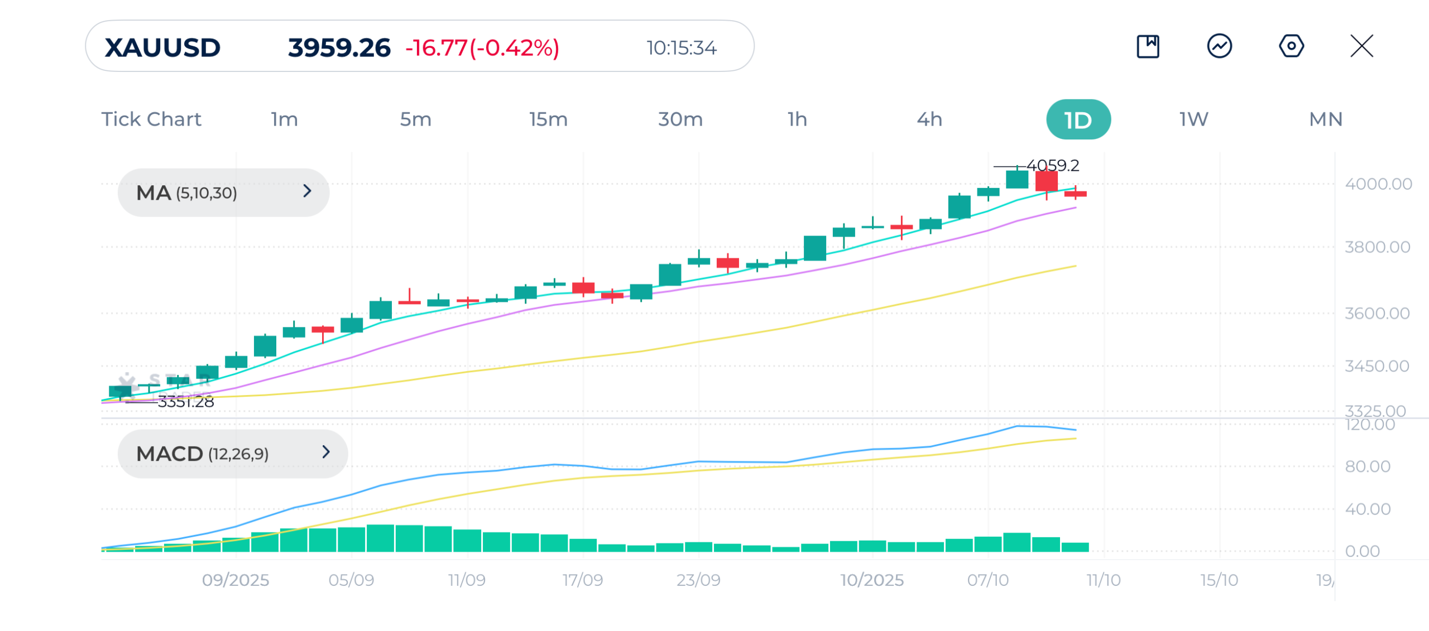The height and width of the screenshot is (631, 1429).
Task: Select the 1m timeframe
Action: [x=285, y=119]
